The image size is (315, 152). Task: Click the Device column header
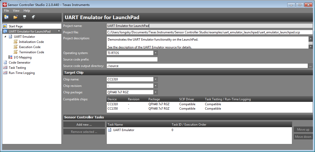point(112,99)
